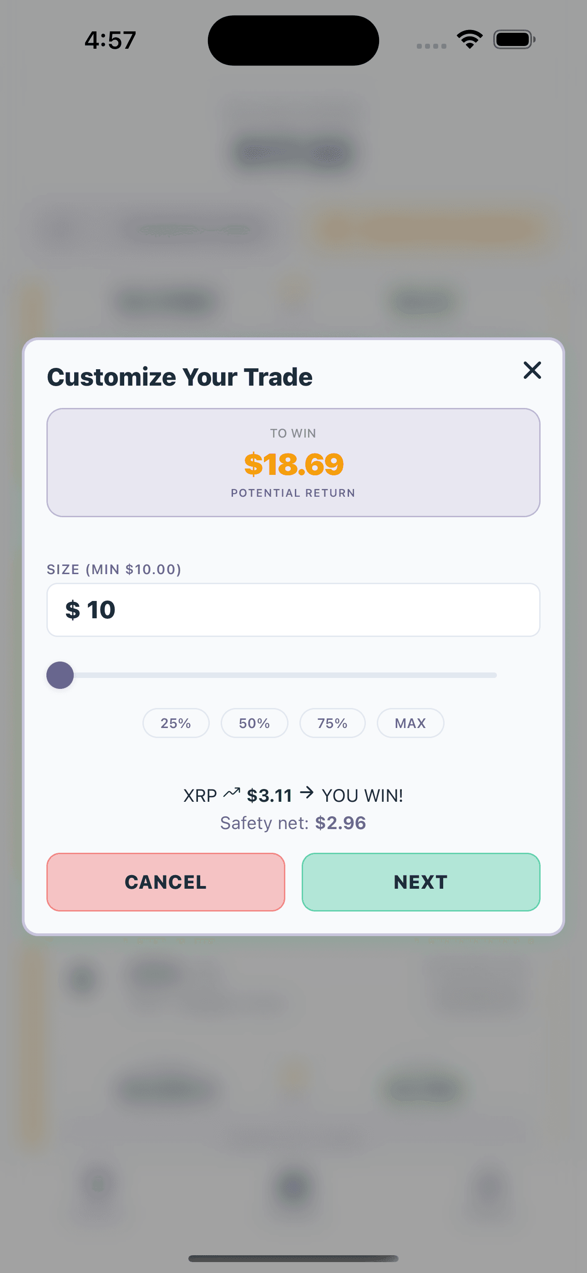
Task: Select the 25% size preset
Action: pyautogui.click(x=176, y=723)
